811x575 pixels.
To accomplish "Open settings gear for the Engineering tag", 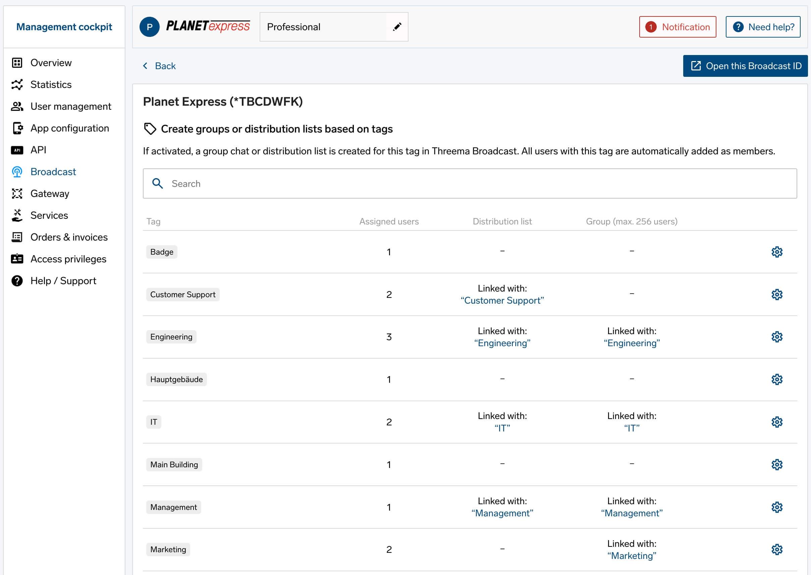I will [777, 337].
